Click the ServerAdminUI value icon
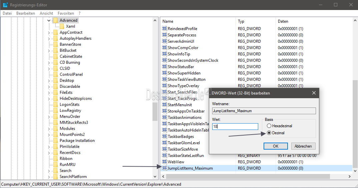Viewport: 358px width, 188px height. click(x=164, y=41)
